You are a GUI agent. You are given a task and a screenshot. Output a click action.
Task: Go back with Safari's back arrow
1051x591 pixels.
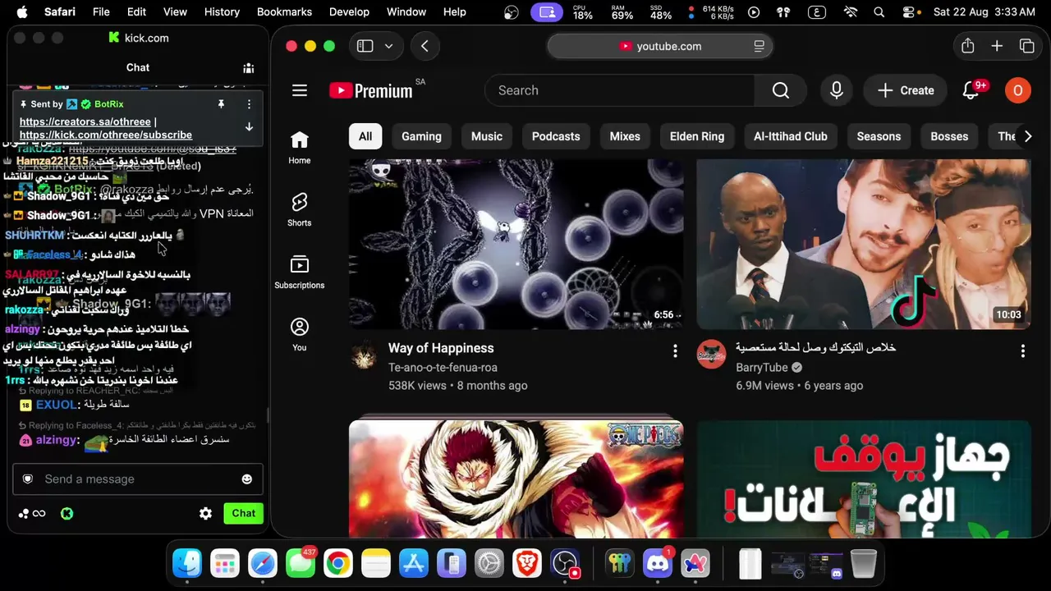point(425,46)
